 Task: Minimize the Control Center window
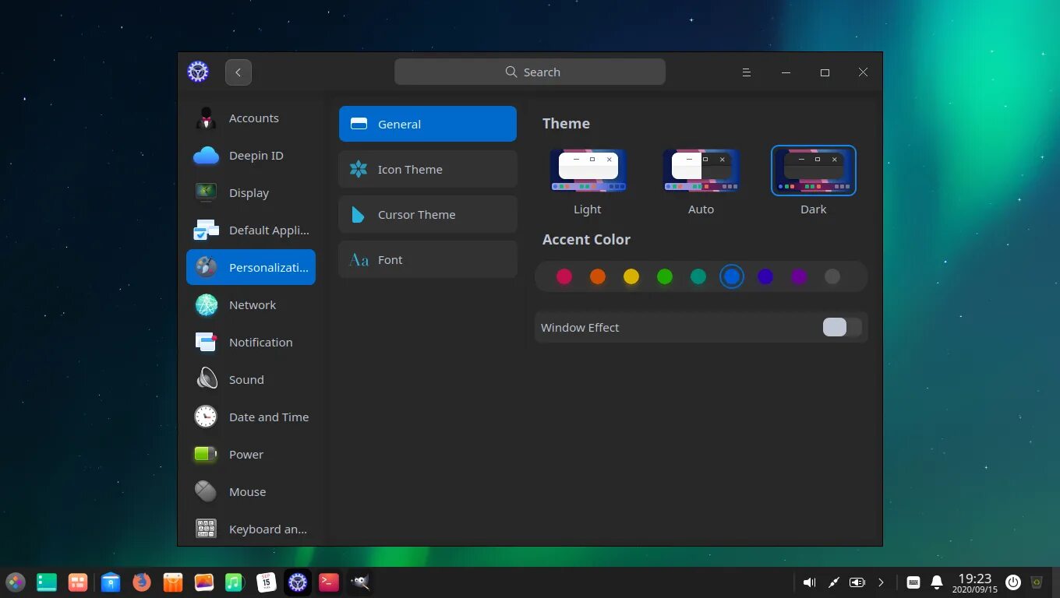(x=786, y=72)
